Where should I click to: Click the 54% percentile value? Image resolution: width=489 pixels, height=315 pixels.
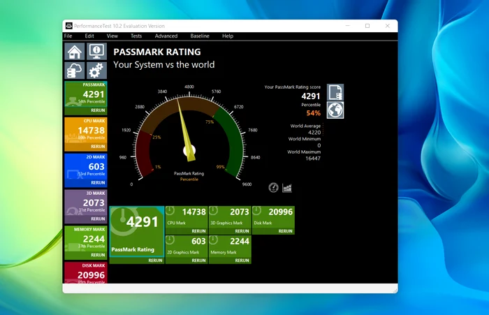pos(314,113)
